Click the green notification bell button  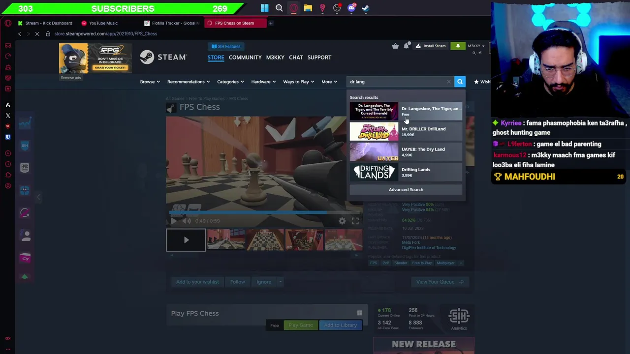pyautogui.click(x=458, y=46)
